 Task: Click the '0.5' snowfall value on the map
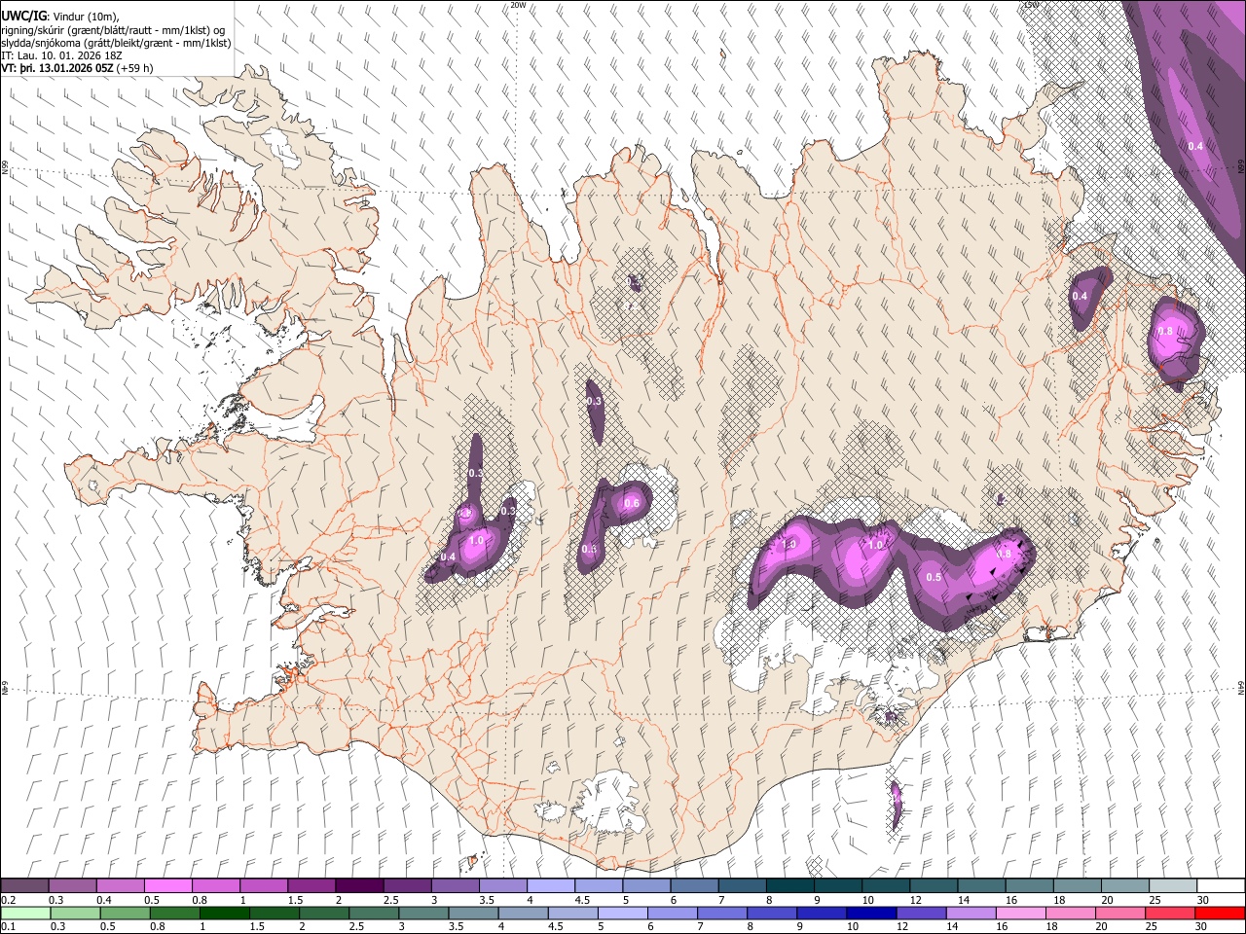[934, 577]
